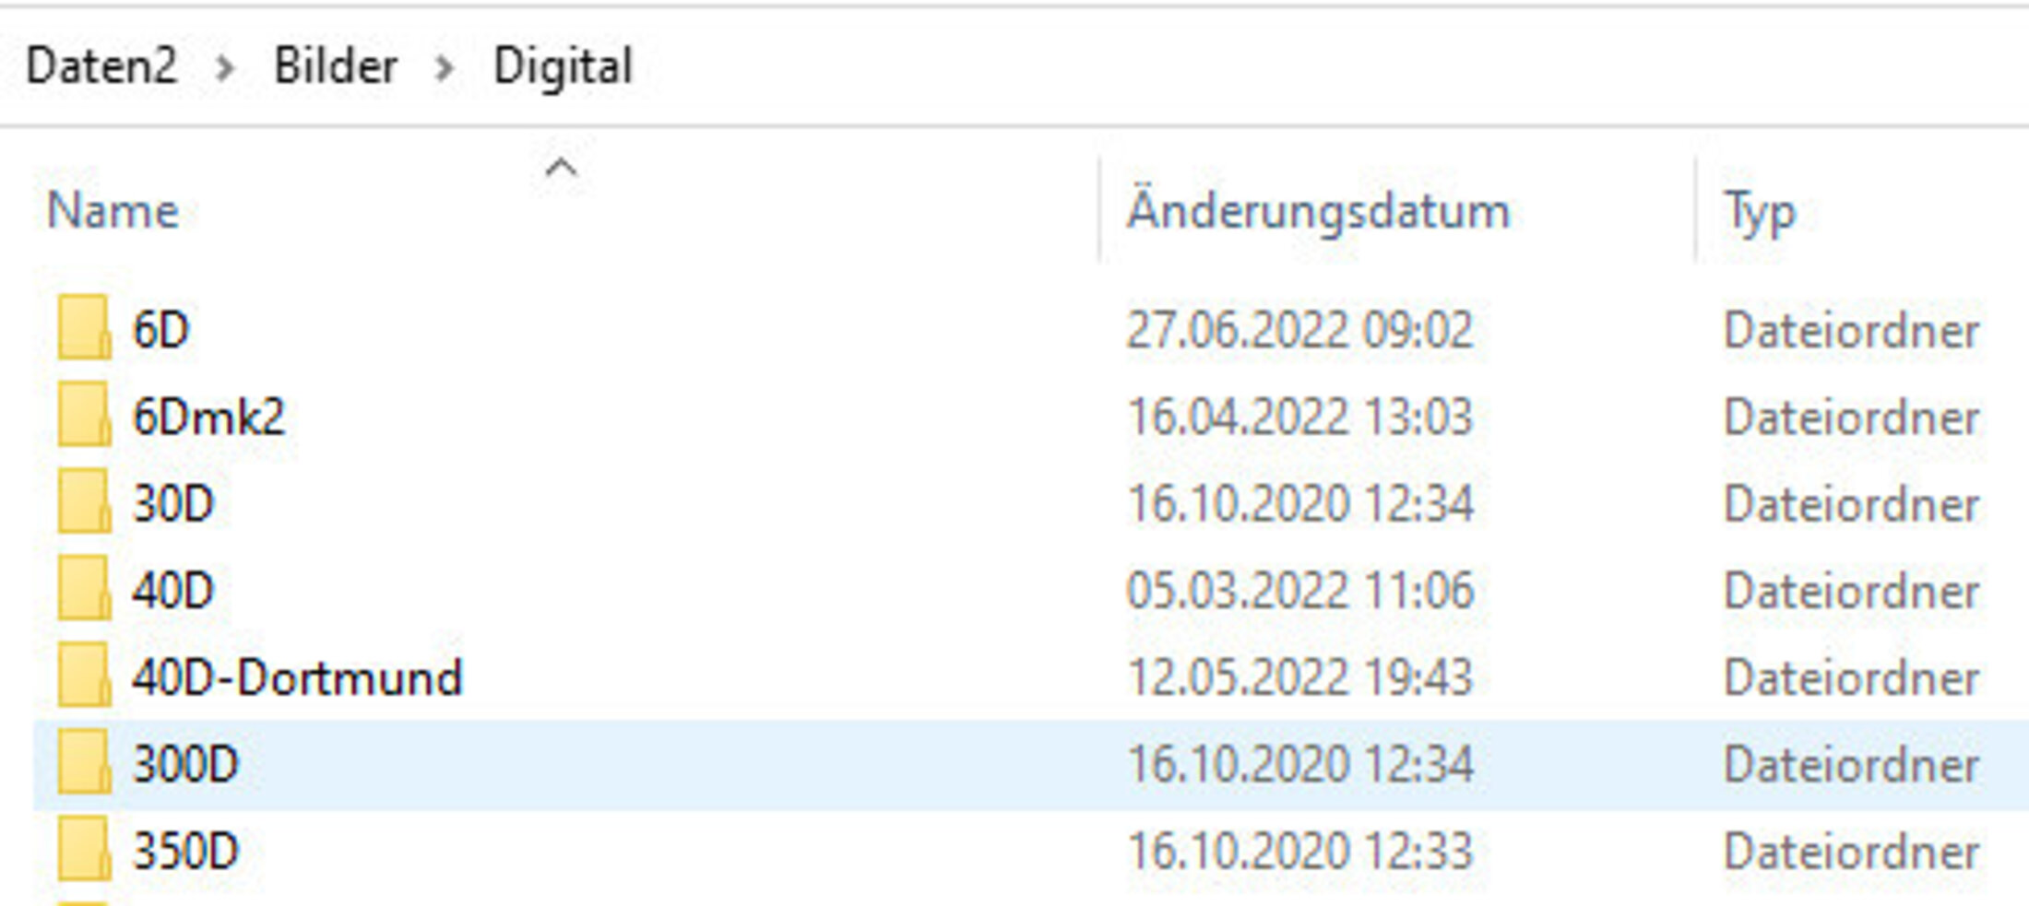Click empty address bar area right of Digital
Screen dimensions: 2029x906
pos(1291,66)
